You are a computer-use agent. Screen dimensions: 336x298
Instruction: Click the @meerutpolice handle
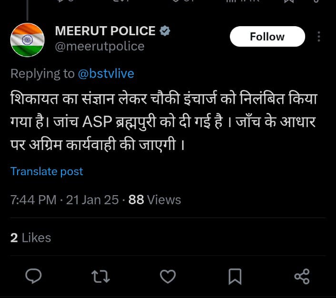99,46
